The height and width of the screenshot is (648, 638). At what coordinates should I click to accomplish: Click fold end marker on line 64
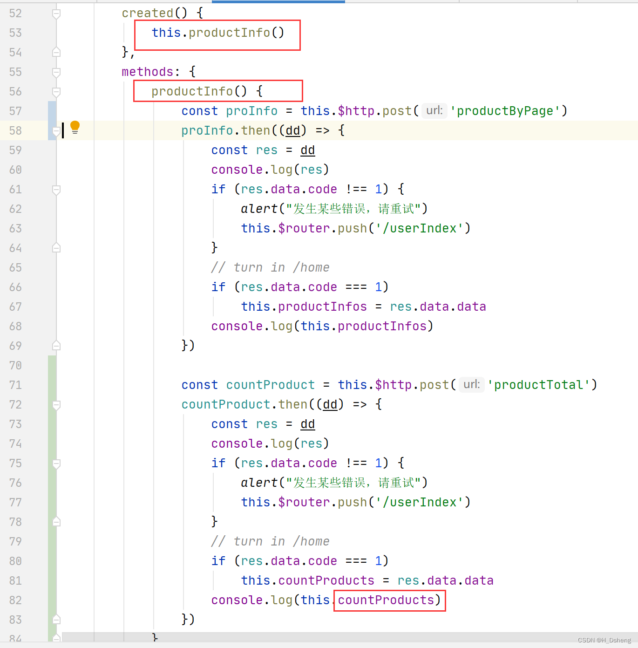[x=56, y=248]
